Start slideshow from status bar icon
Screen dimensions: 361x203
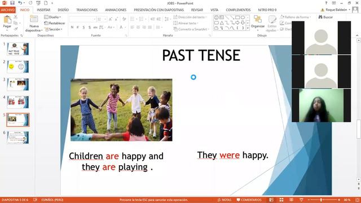coord(301,200)
